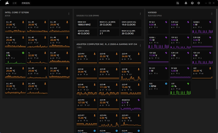The width and height of the screenshot is (218, 133).
Task: Click fan icon on 風扇 #4 tile
Action: [117, 131]
